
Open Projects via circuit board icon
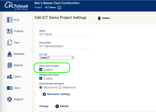point(10,31)
